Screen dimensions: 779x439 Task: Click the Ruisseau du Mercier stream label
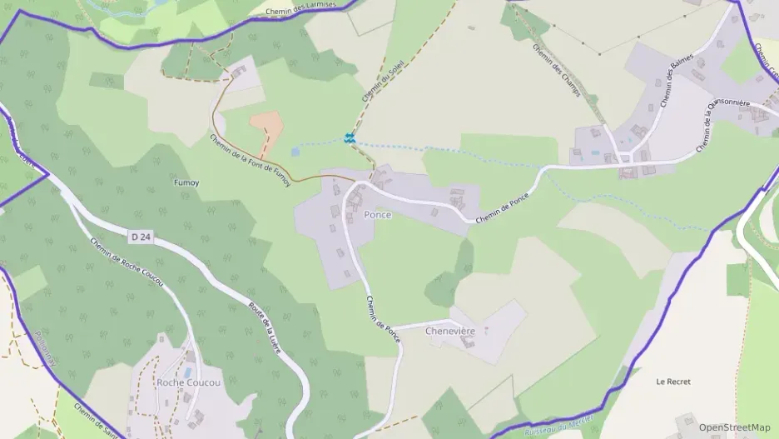[559, 426]
